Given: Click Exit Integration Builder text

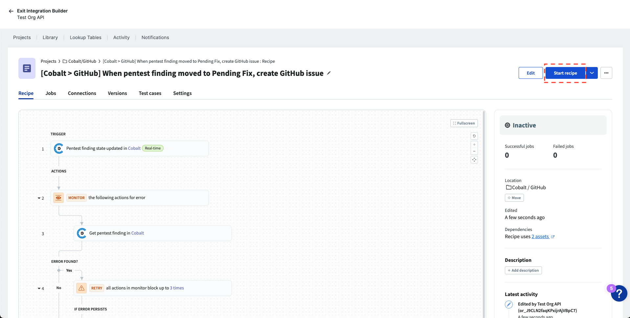Looking at the screenshot, I should pyautogui.click(x=42, y=11).
